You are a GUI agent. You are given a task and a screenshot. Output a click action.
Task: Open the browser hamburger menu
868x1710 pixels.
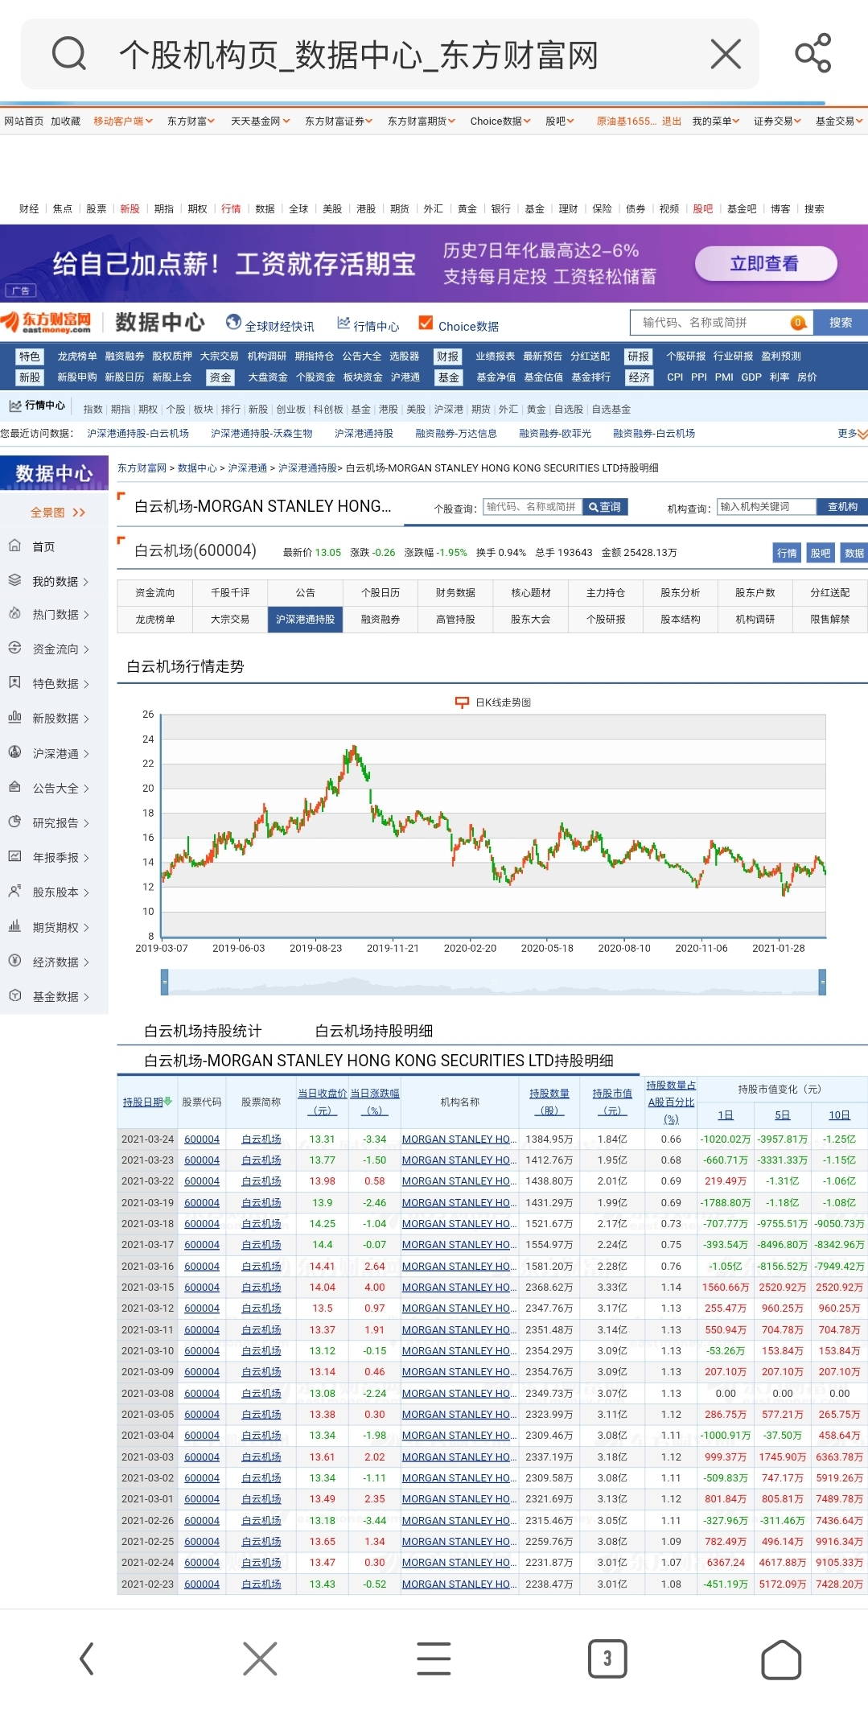tap(434, 1658)
